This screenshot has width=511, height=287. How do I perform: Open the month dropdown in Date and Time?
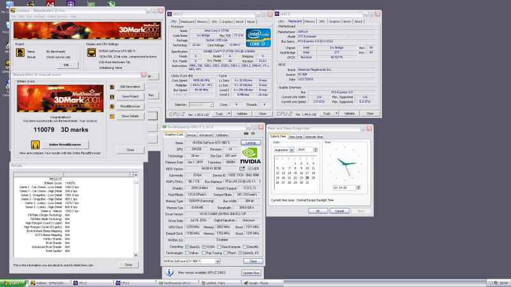292,150
